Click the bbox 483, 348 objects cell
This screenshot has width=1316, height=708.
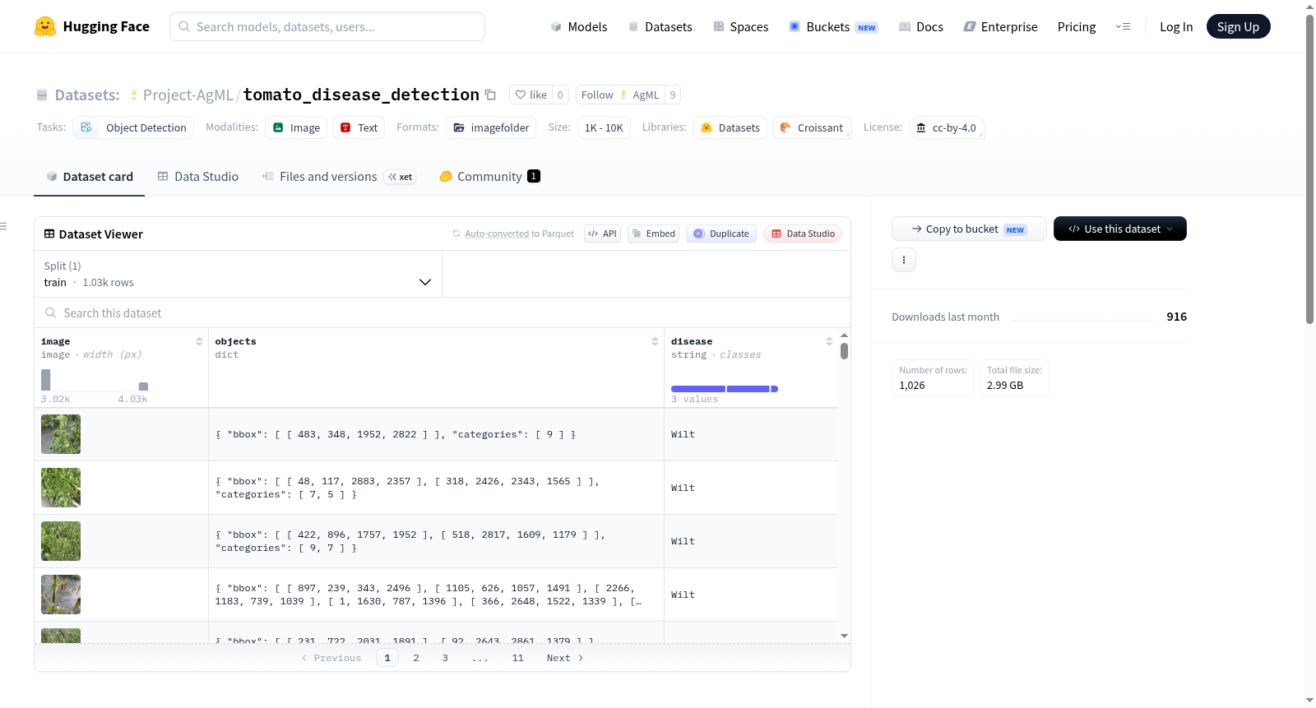436,434
